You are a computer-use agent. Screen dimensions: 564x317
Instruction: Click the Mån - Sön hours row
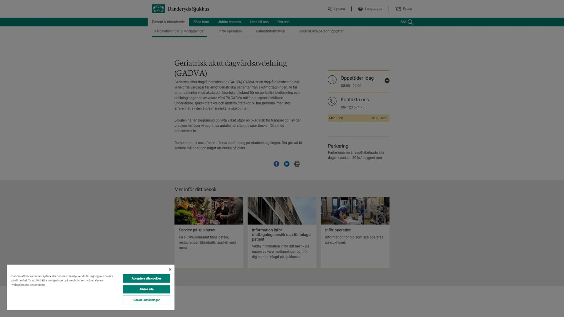pos(359,118)
